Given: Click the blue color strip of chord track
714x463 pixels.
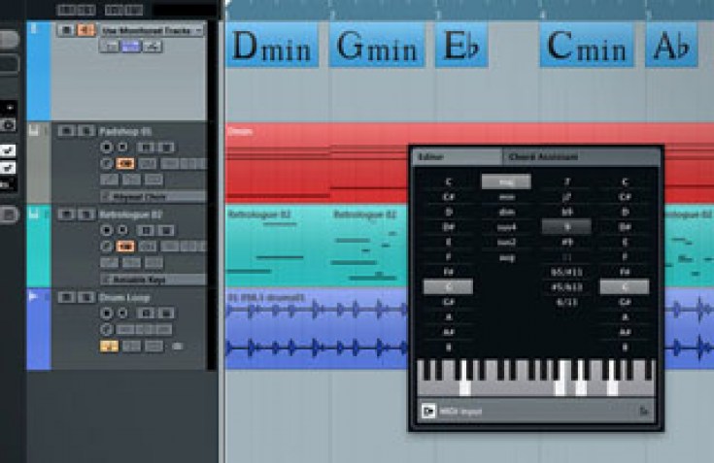Looking at the screenshot, I should click(x=39, y=71).
